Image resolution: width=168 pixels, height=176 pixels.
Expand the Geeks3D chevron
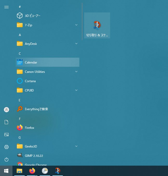76,146
